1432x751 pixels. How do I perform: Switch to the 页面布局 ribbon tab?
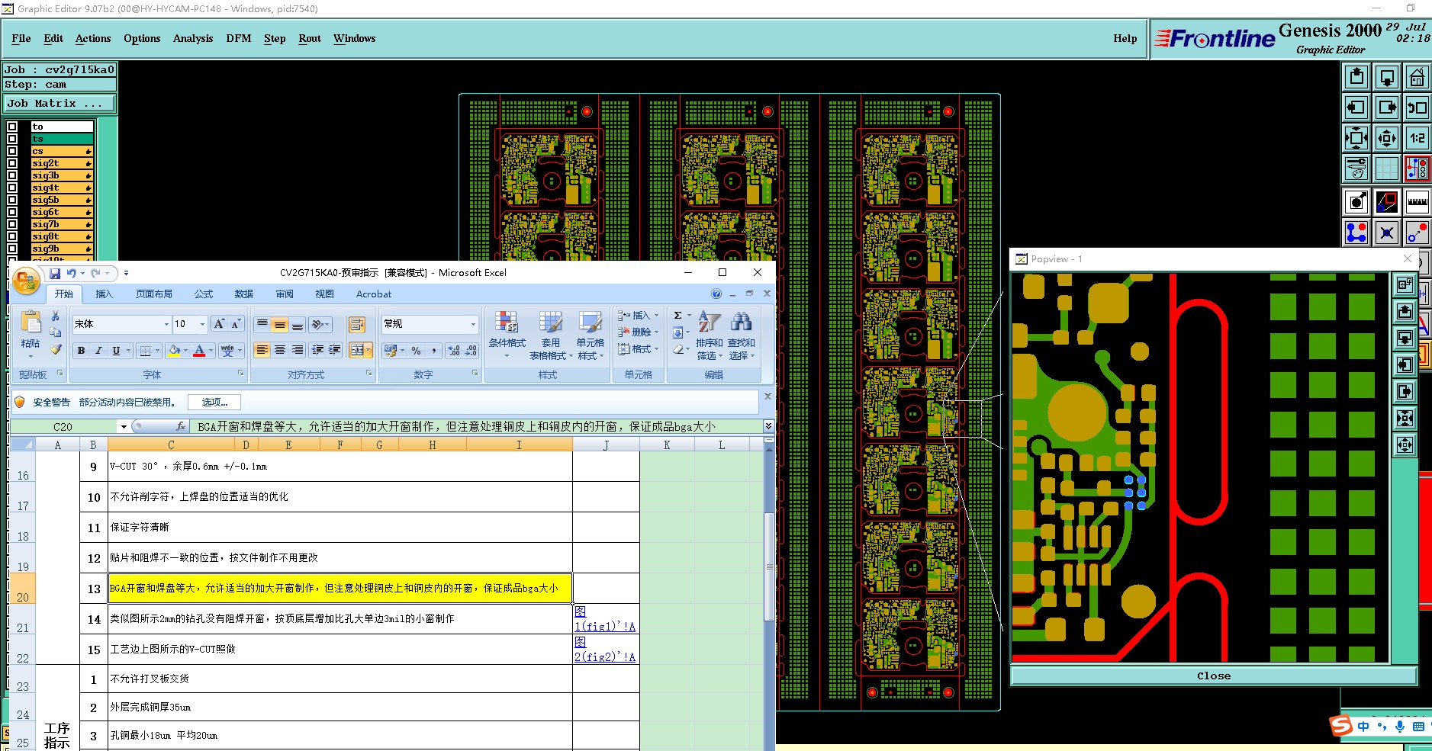pyautogui.click(x=153, y=294)
